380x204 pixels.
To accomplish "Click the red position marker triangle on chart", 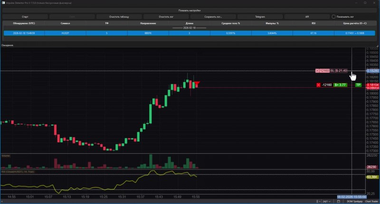I will pos(197,83).
